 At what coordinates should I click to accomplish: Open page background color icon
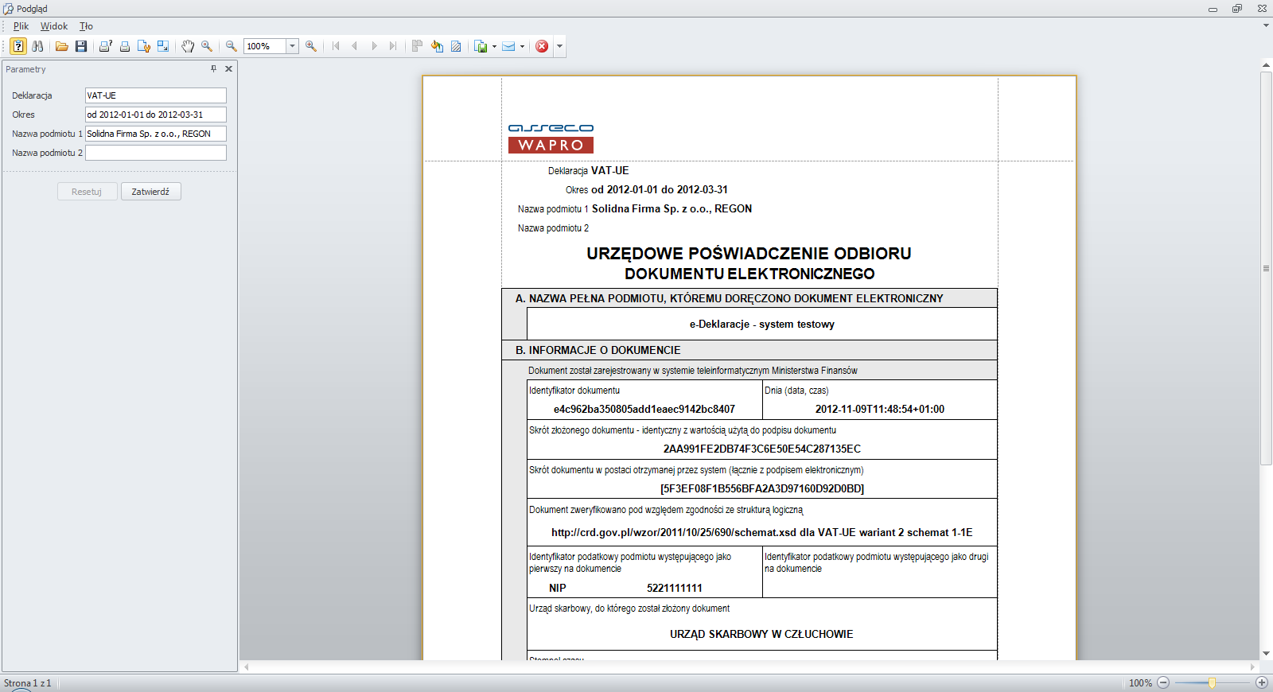(x=437, y=46)
